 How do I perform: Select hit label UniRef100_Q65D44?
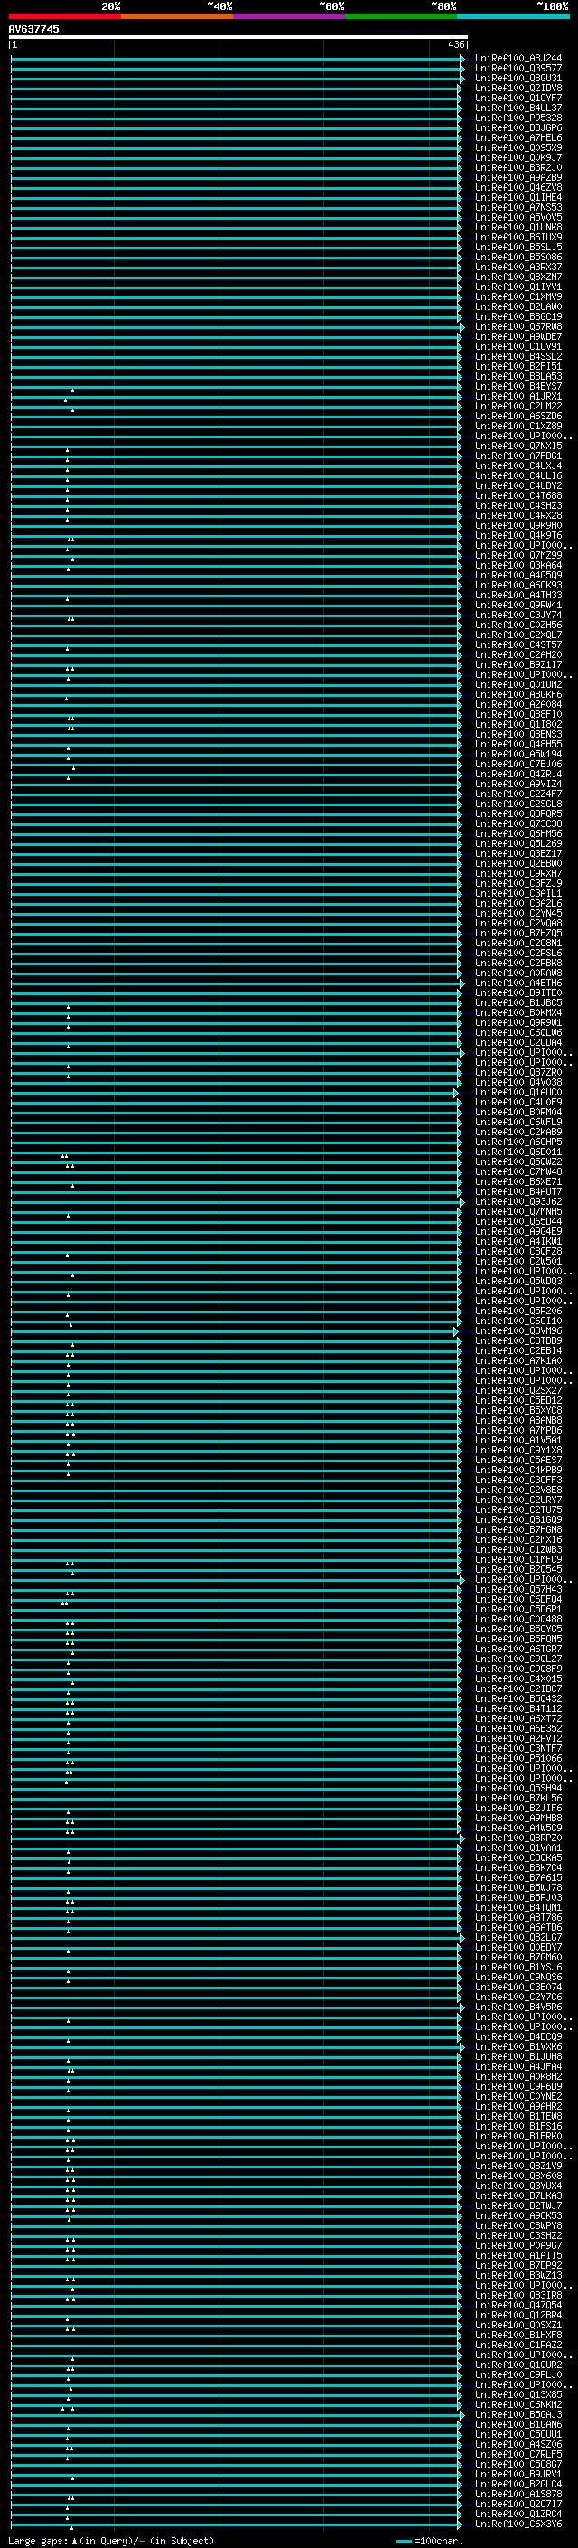517,1220
